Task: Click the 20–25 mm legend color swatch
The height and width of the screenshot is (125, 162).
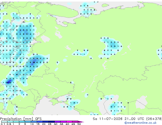Action: 46,122
